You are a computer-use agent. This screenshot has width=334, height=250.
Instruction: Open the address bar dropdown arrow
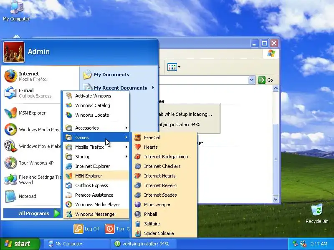click(x=252, y=80)
